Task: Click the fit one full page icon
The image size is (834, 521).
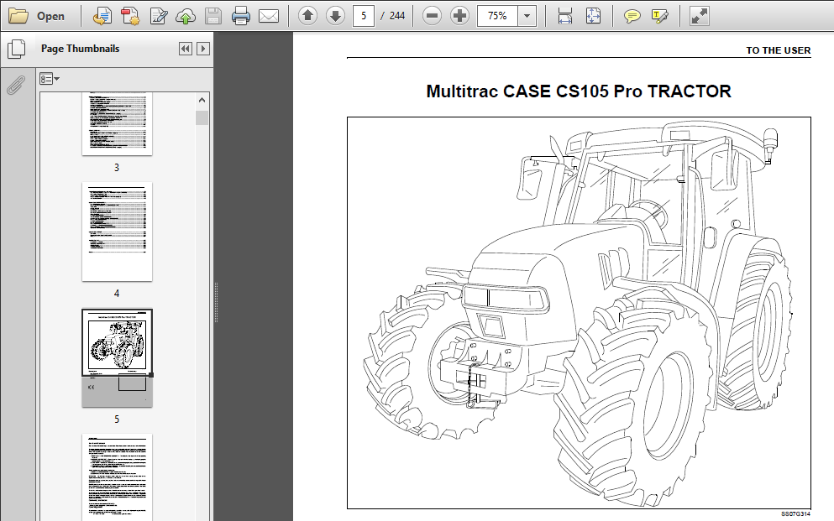Action: coord(593,16)
